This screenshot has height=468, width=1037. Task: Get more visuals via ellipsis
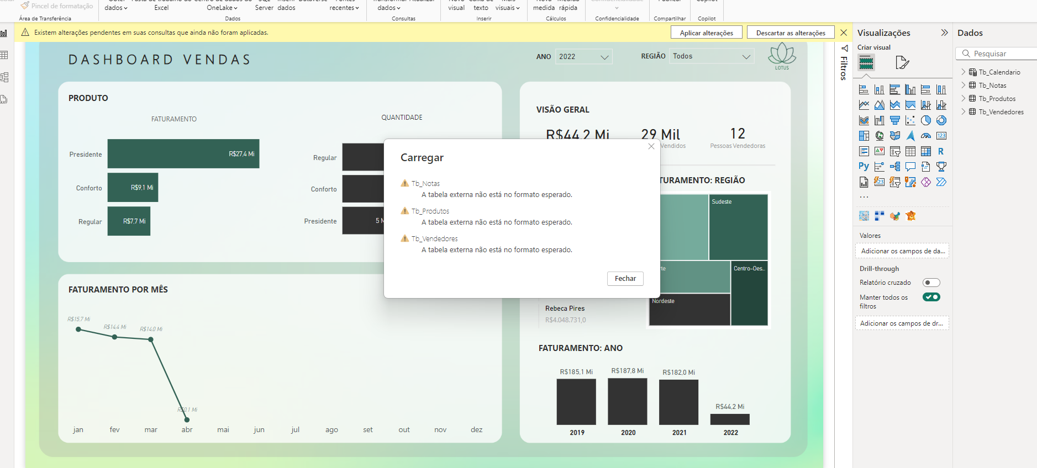tap(864, 197)
